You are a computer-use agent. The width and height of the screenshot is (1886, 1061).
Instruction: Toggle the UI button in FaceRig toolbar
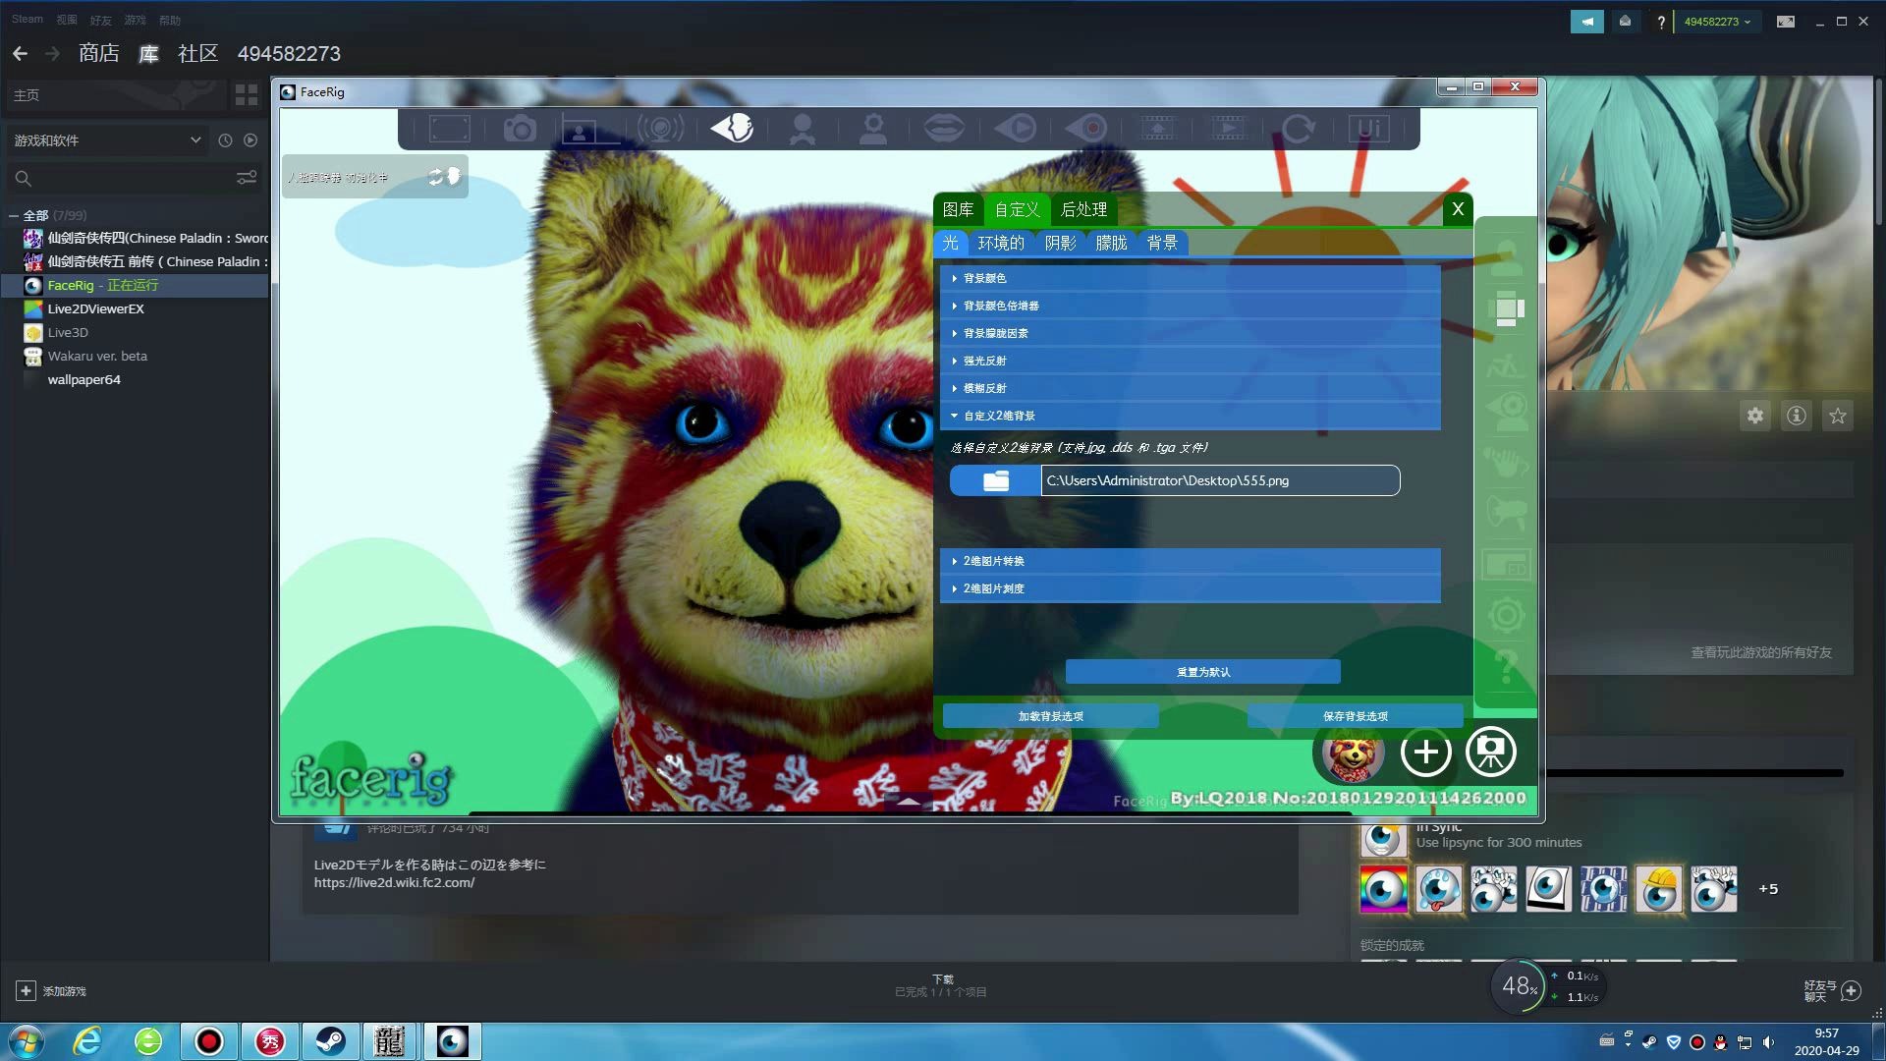click(1369, 129)
